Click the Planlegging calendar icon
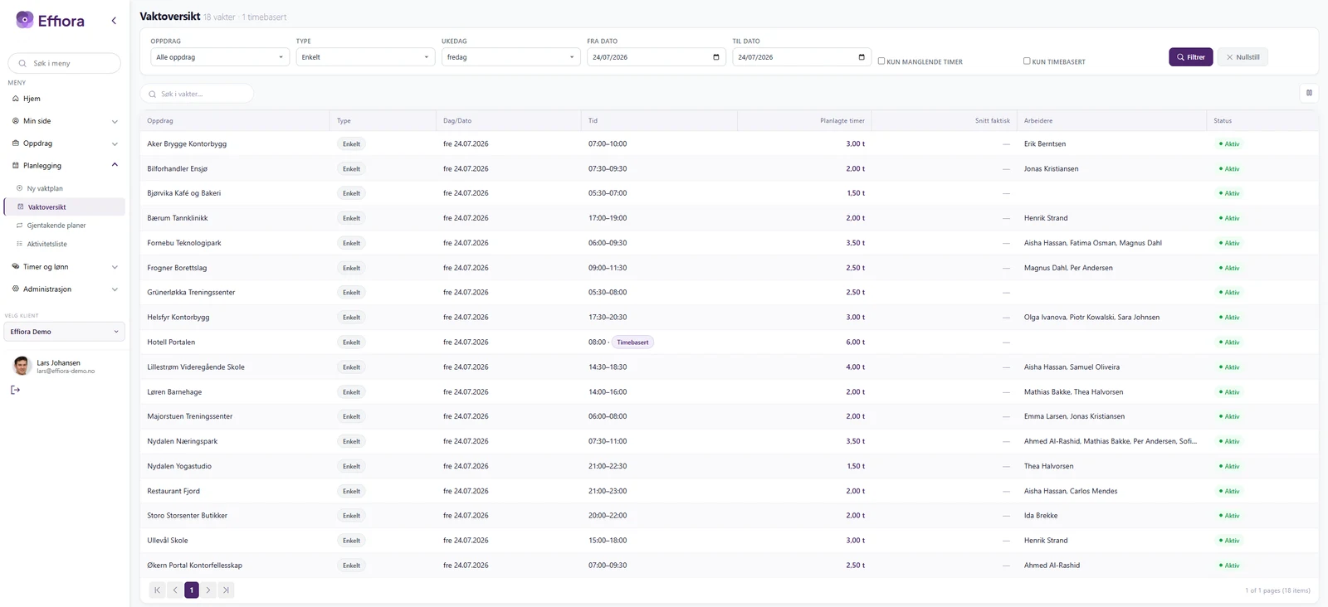The width and height of the screenshot is (1328, 607). [16, 166]
